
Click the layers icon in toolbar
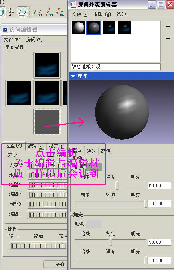22,12
